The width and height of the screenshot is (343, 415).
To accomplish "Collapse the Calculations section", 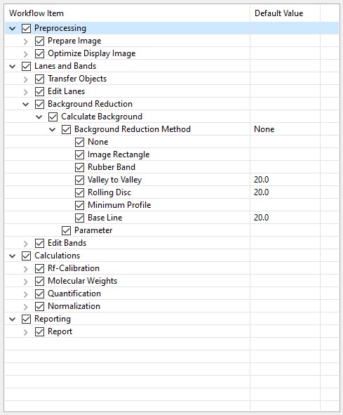I will coord(13,256).
